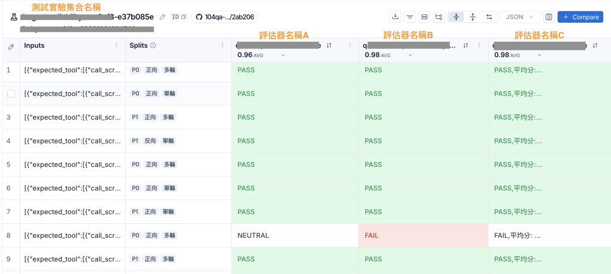Click the pencil icon in the table header
This screenshot has width=611, height=274.
click(x=11, y=46)
